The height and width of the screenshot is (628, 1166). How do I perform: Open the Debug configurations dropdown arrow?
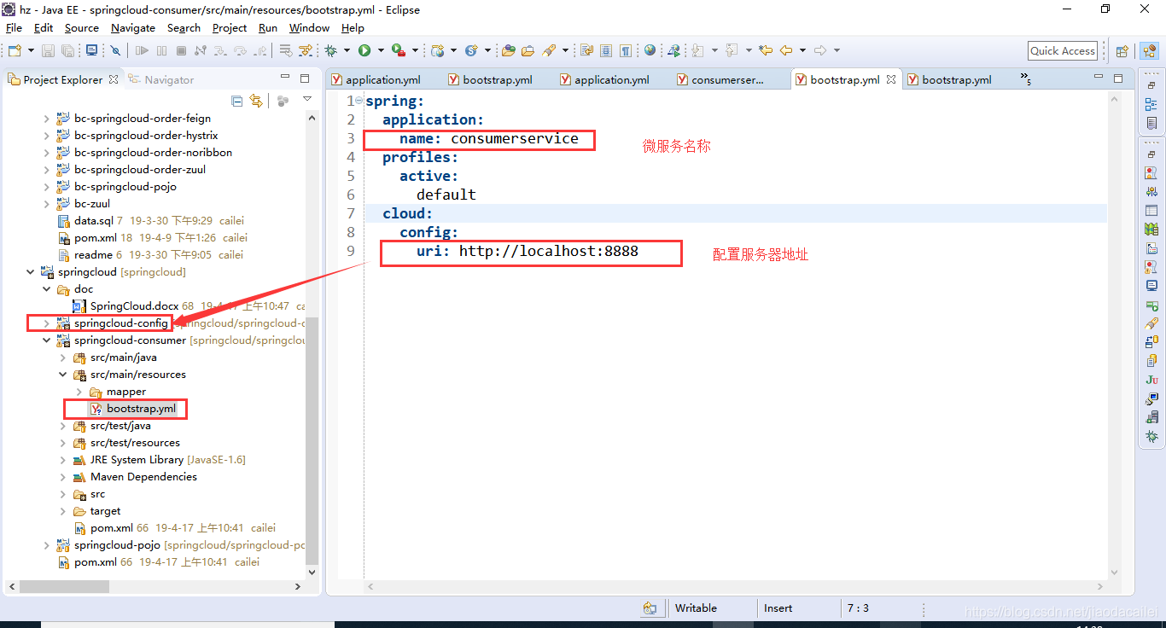[x=345, y=51]
